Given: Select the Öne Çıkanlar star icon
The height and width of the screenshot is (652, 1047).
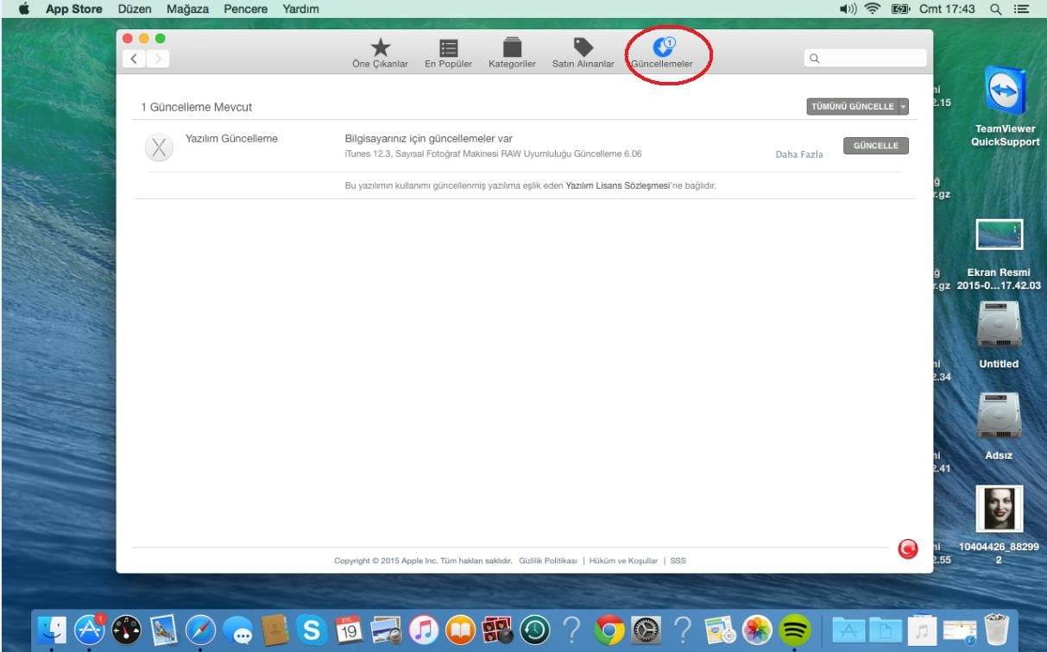Looking at the screenshot, I should click(x=380, y=52).
